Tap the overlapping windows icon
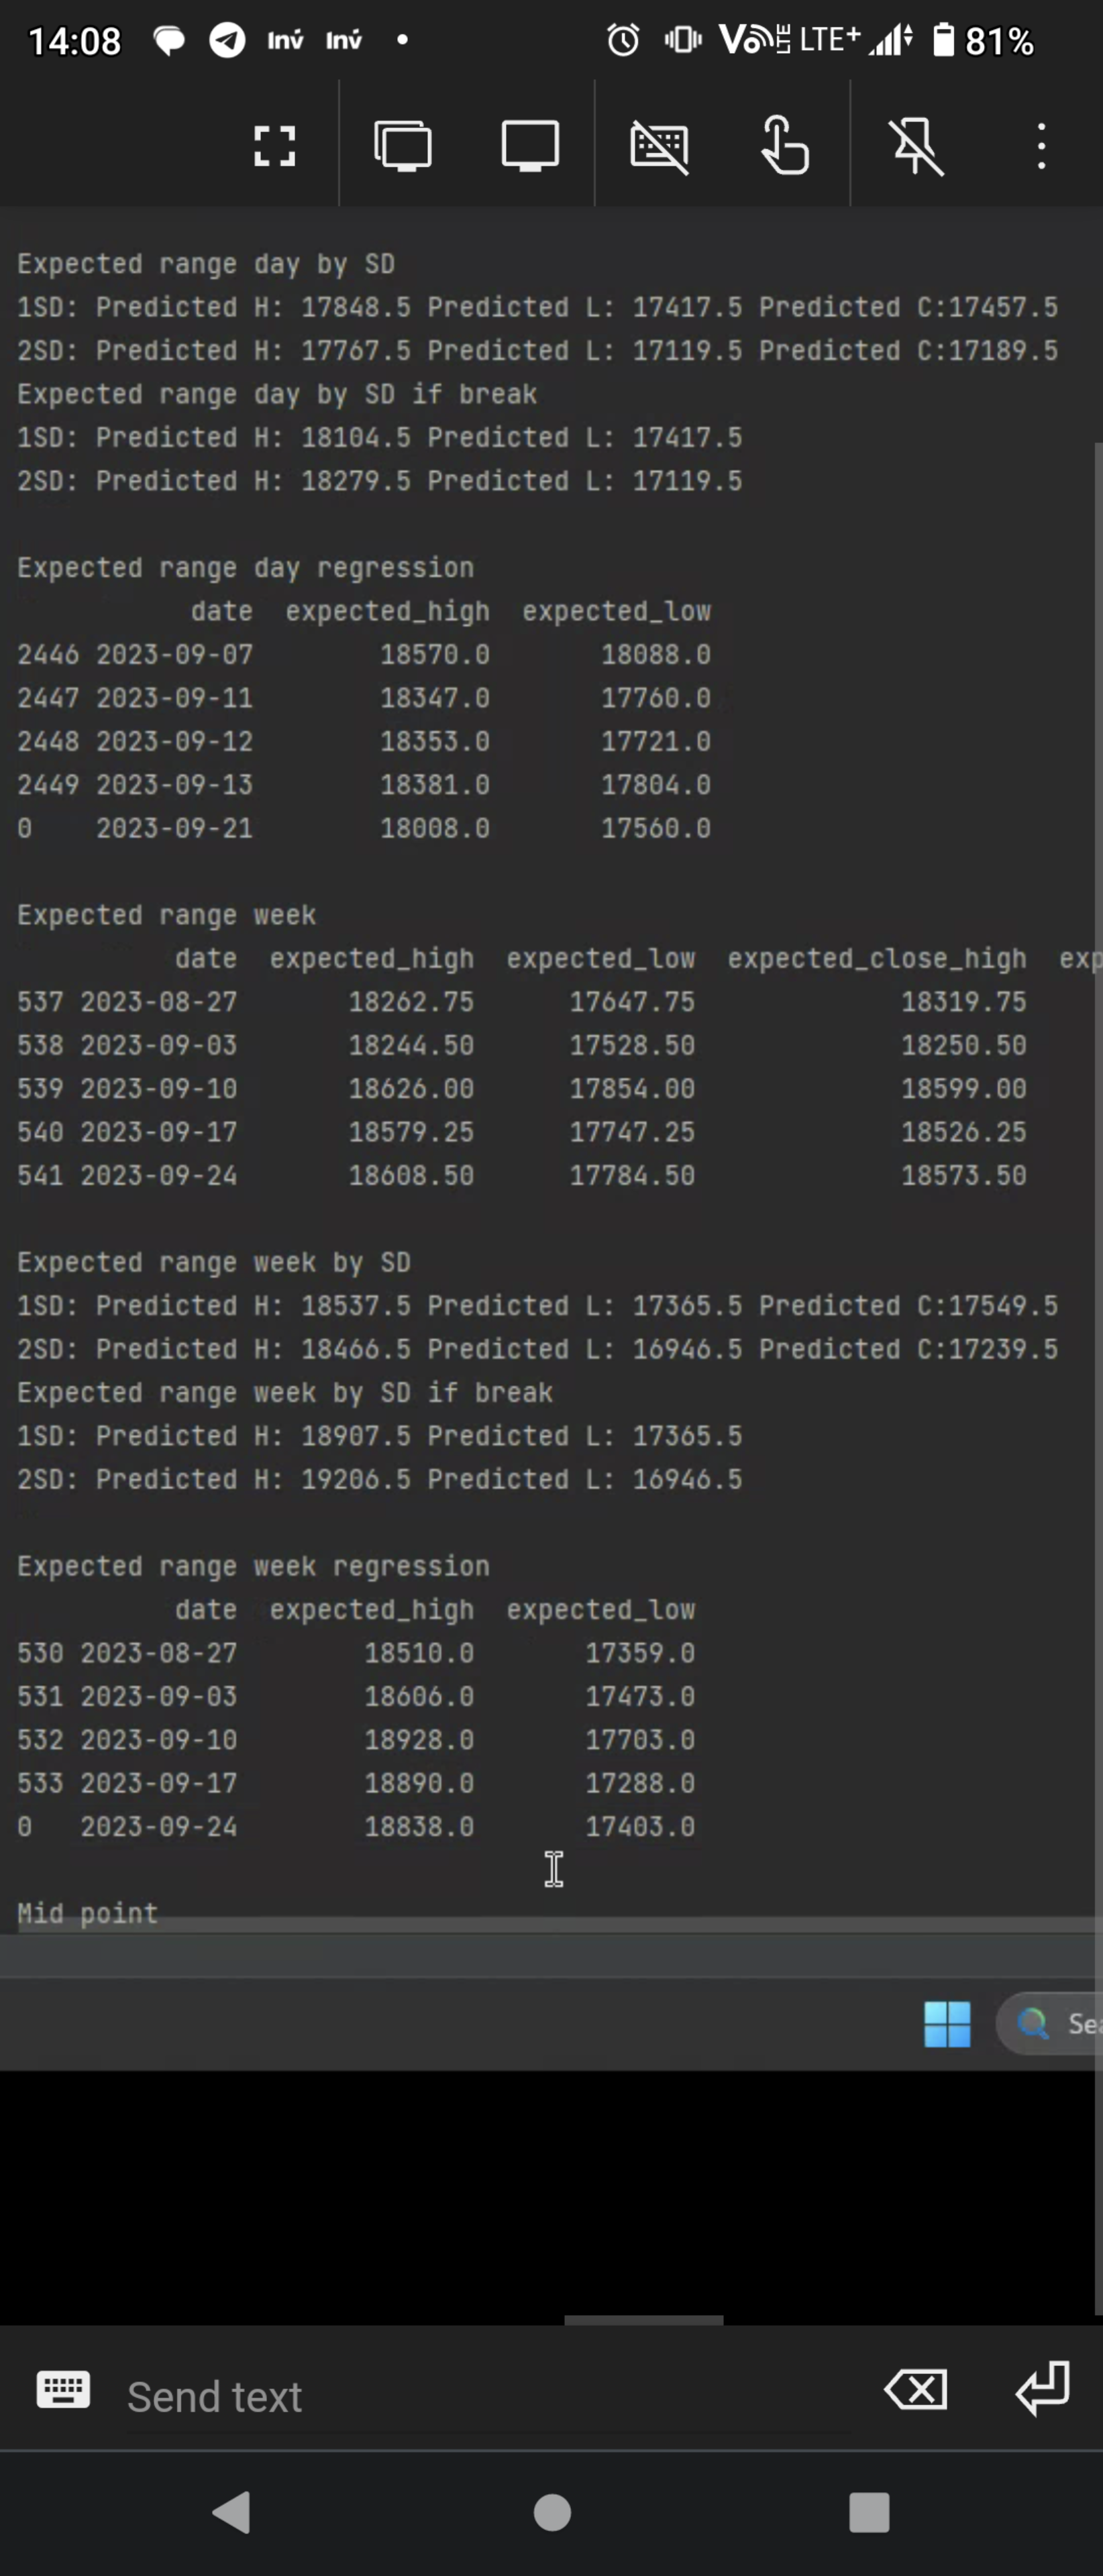Screen dimensions: 1103x2576 (x=403, y=146)
